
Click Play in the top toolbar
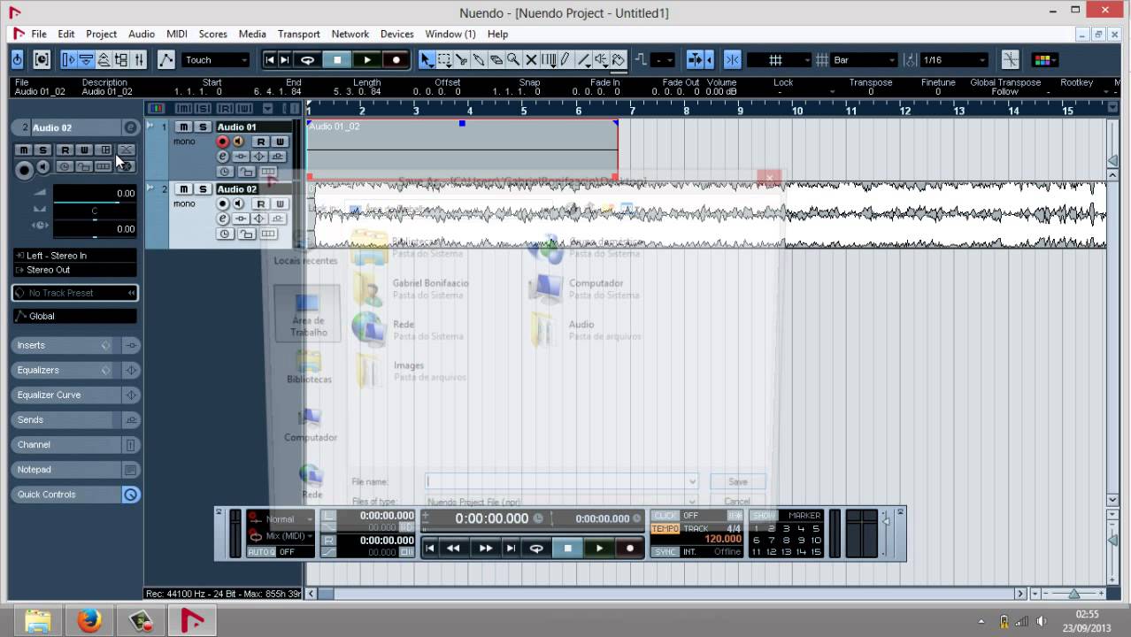(x=366, y=60)
